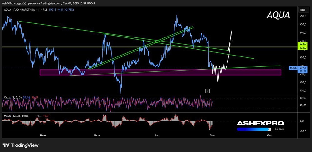Open the RUB currency selector

(x=303, y=10)
